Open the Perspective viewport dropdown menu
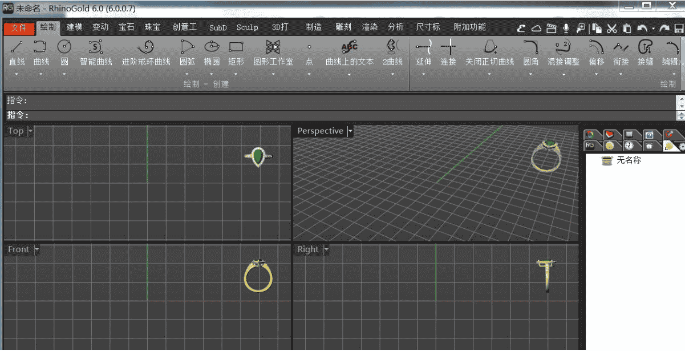The width and height of the screenshot is (685, 351). click(x=350, y=131)
